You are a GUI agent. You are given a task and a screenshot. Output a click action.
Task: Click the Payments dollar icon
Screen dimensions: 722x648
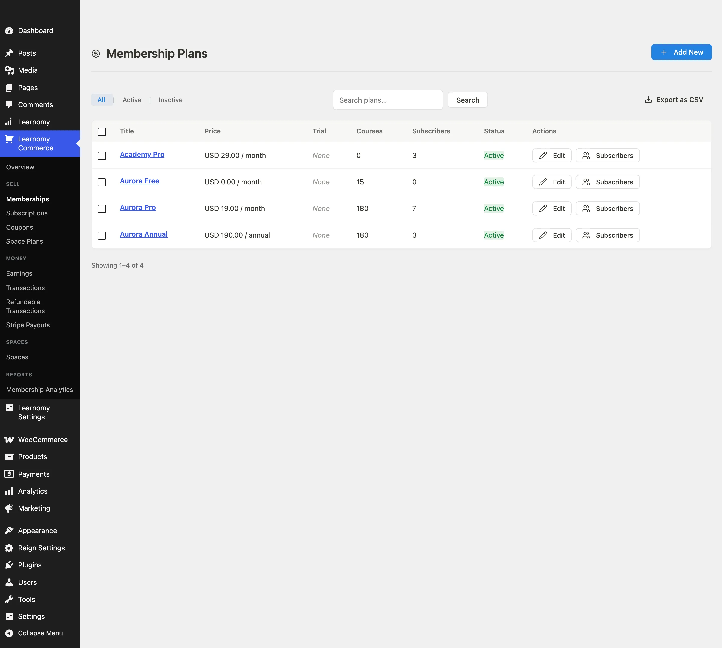9,474
